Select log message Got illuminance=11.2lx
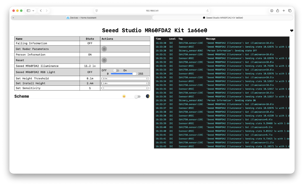The image size is (304, 186). [x=240, y=143]
